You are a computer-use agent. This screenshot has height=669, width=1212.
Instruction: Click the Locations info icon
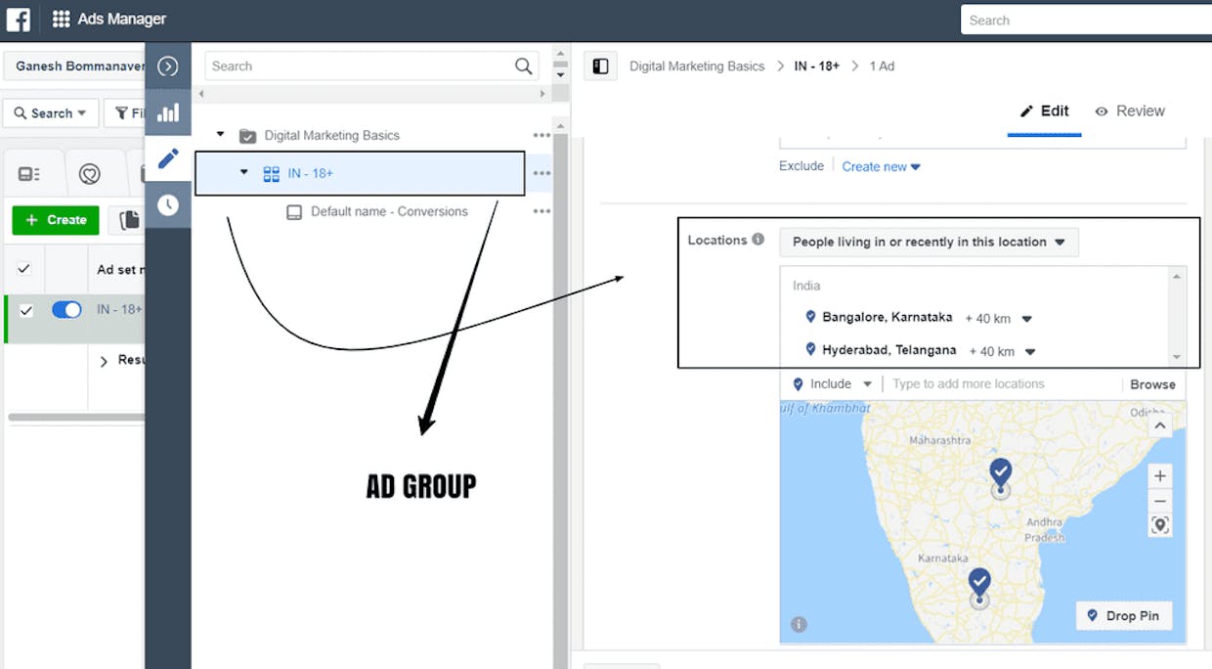757,240
